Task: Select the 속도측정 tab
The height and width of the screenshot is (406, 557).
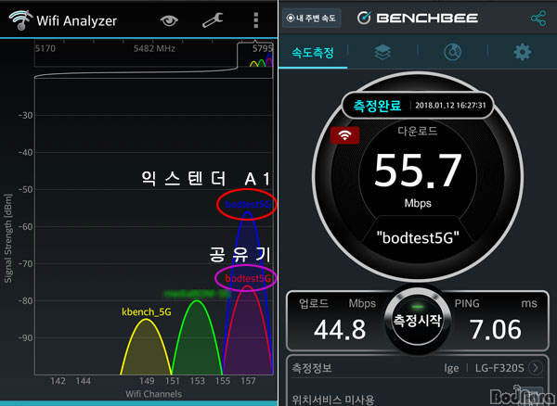Action: coord(313,53)
